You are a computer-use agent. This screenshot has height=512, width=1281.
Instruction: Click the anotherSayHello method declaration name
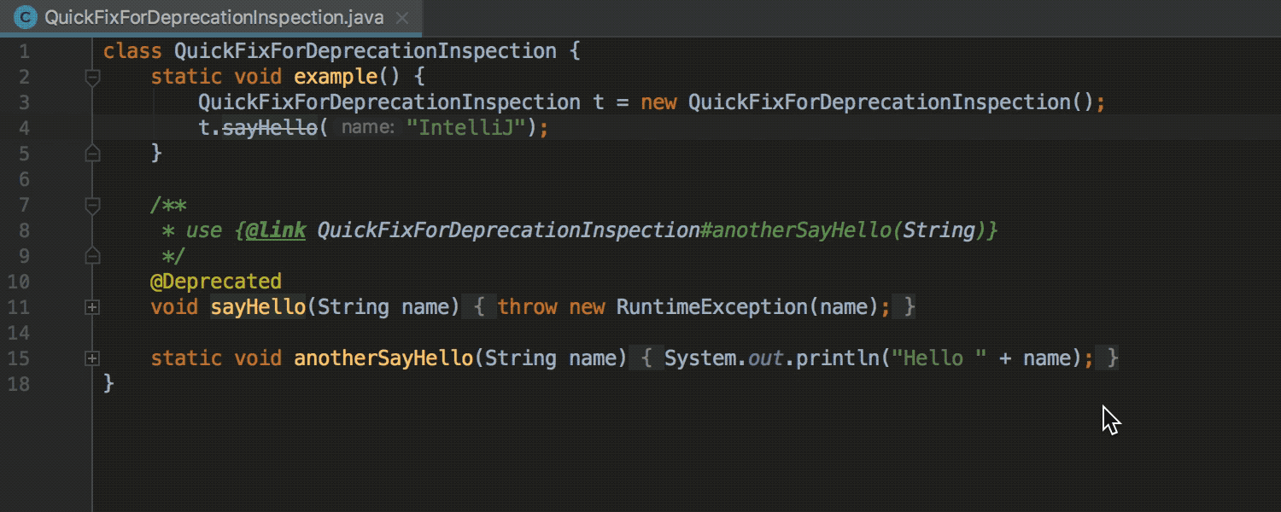tap(383, 358)
